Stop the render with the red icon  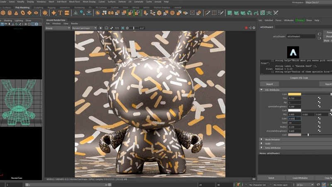point(246,28)
